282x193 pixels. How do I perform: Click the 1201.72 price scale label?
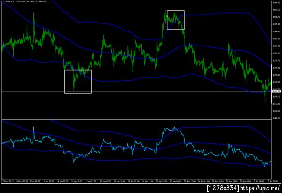tap(277, 17)
